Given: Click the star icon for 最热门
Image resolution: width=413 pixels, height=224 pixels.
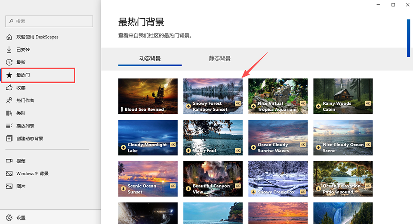Looking at the screenshot, I should point(9,75).
